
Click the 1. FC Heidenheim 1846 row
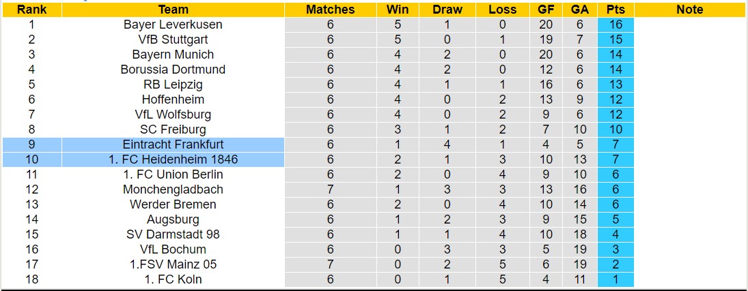(x=173, y=159)
